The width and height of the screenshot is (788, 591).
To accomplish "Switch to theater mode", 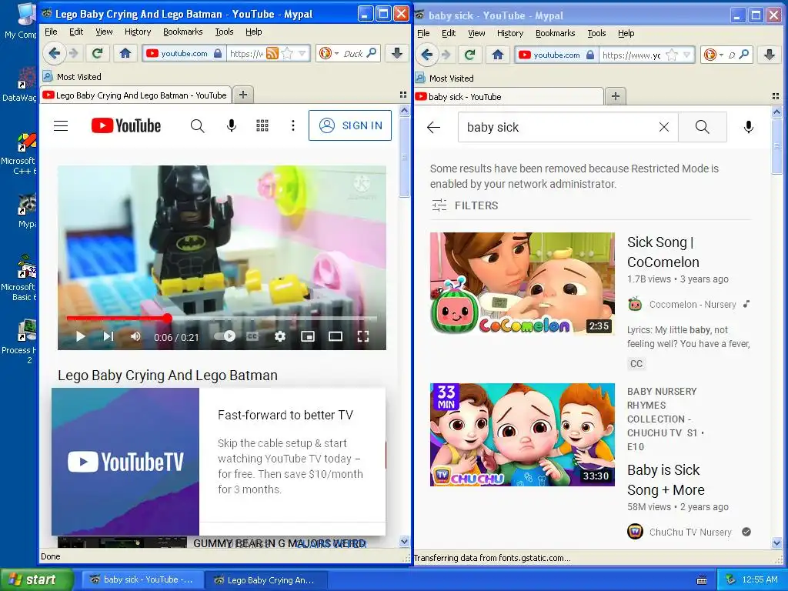I will 336,336.
